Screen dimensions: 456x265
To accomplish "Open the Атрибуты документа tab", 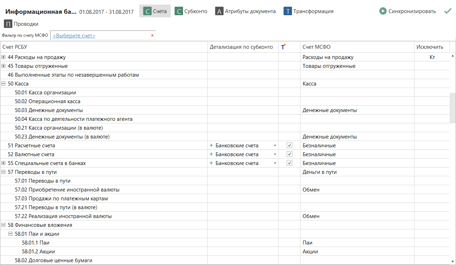I will point(245,11).
